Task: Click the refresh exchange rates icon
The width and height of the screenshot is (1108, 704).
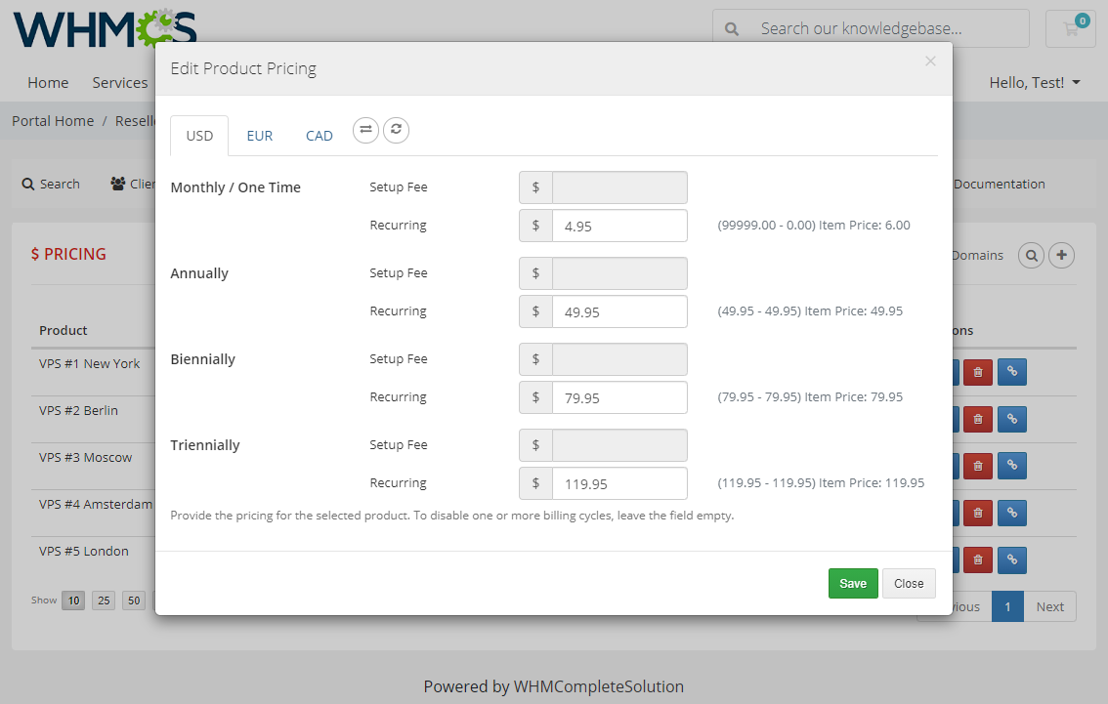Action: click(x=396, y=129)
